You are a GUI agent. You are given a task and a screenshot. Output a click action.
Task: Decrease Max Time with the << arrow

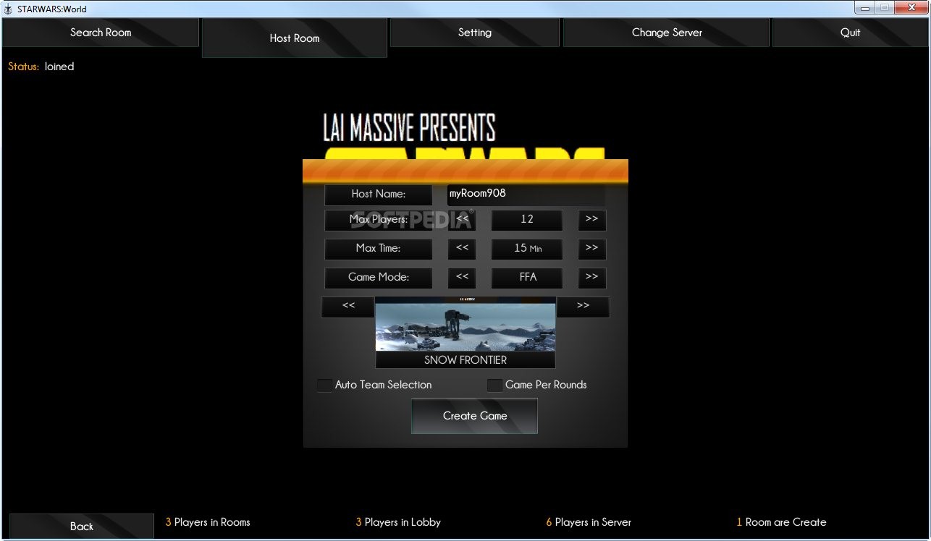(x=462, y=249)
